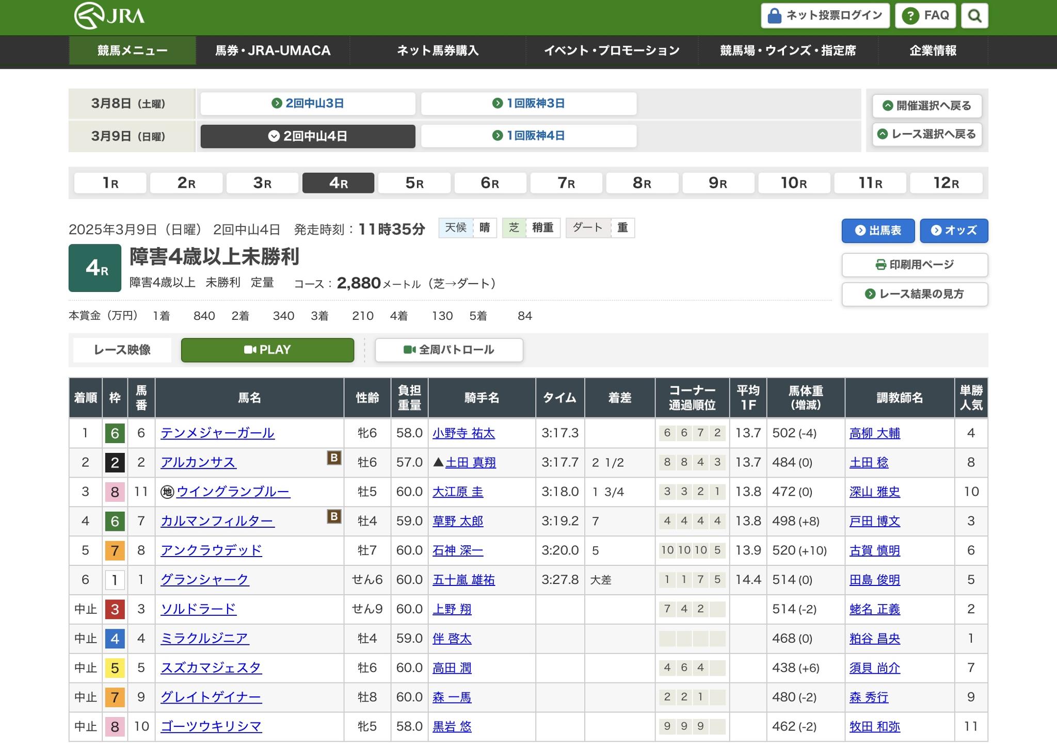Open 競馬メニュー navigation menu
This screenshot has width=1057, height=750.
point(132,51)
